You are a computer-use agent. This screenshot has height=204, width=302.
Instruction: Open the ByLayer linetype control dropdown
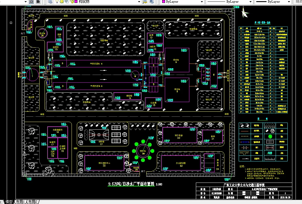250,2
